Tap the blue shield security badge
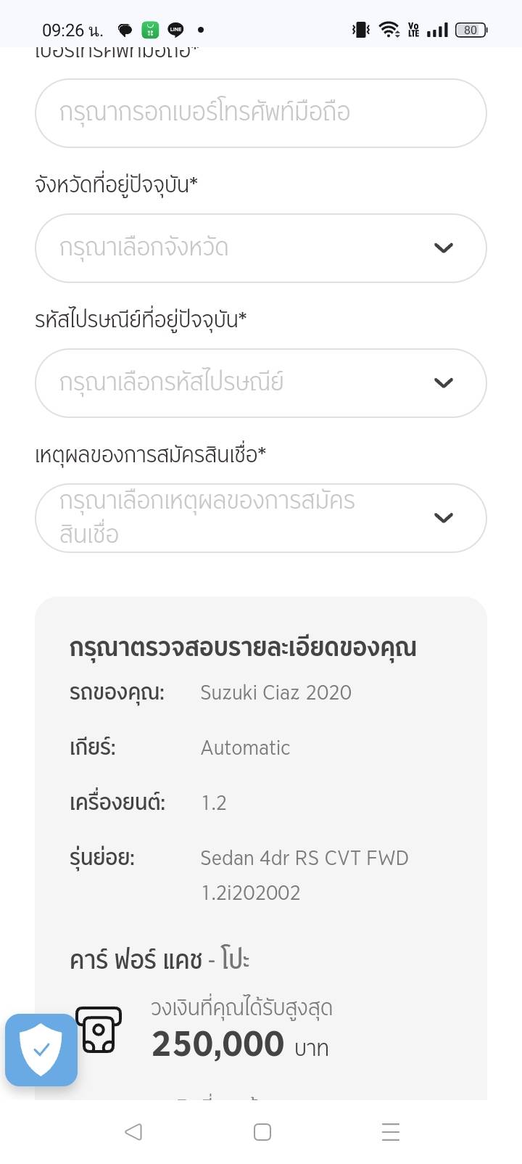 (41, 1049)
